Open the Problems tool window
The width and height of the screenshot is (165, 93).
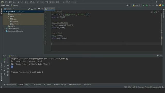click(37, 84)
